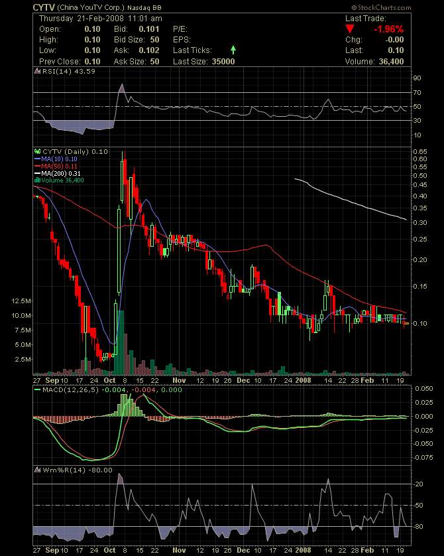The width and height of the screenshot is (444, 556).
Task: Click the red down-triangle Last Trade icon
Action: (350, 29)
